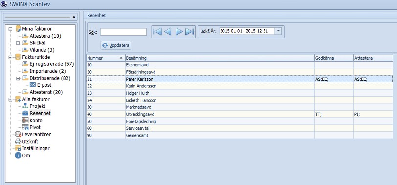Click the Ej registrerade list icon
Viewport: 397px width, 185px height.
click(25, 64)
